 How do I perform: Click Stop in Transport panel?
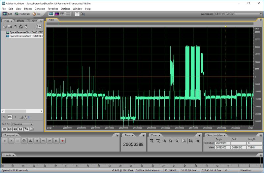[x=5, y=141]
